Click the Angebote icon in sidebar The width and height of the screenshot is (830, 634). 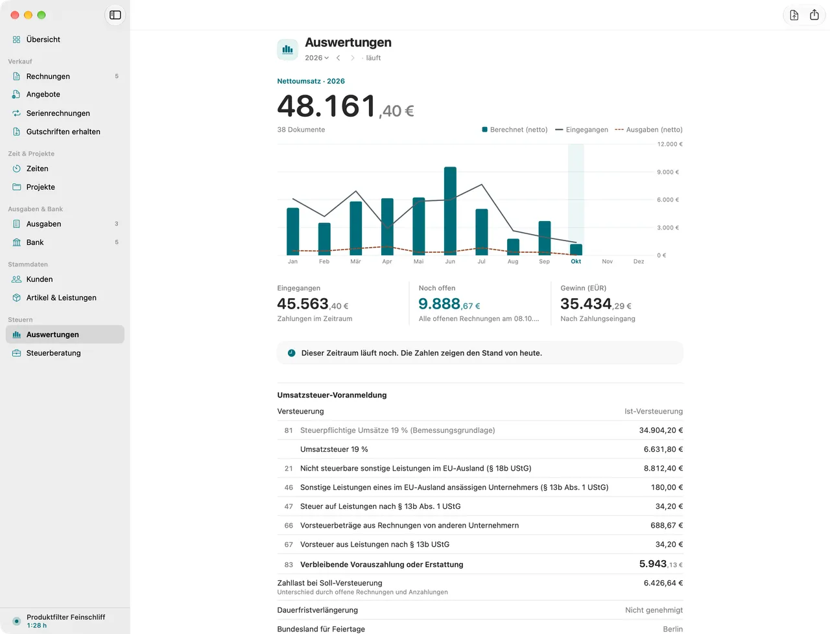pos(17,95)
